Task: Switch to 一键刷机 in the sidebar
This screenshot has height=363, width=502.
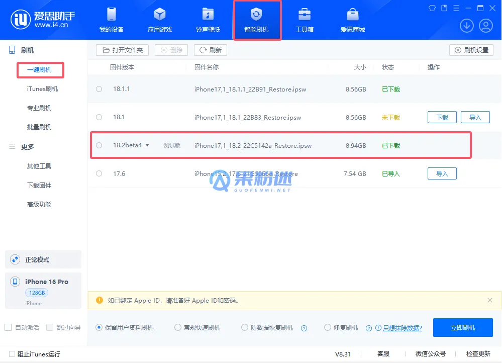Action: pos(40,70)
